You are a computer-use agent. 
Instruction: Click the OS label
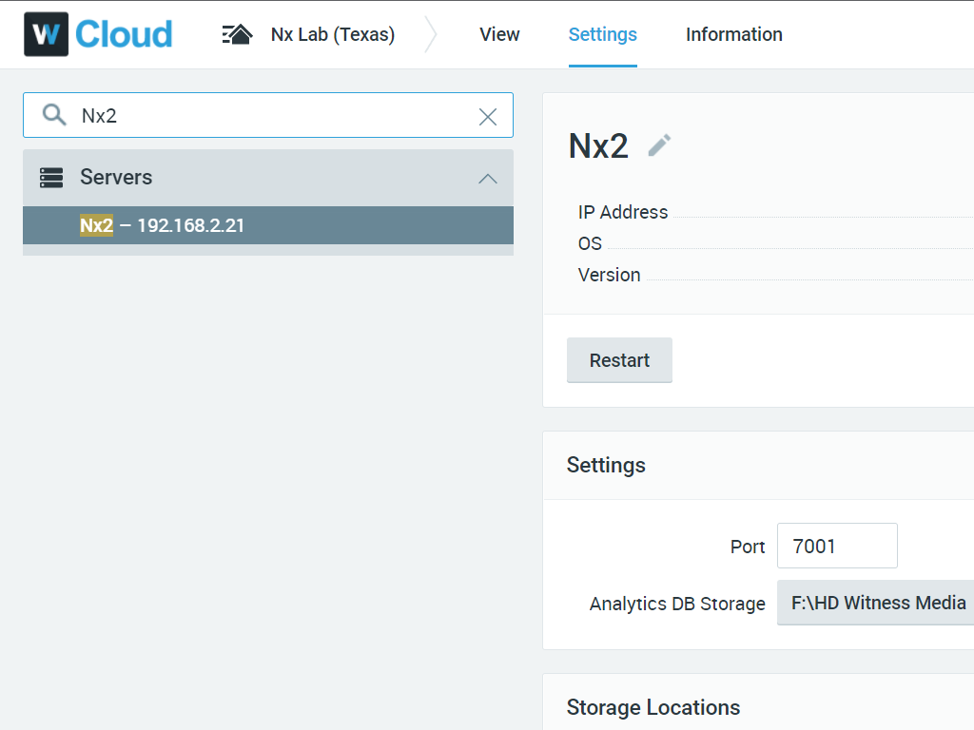coord(590,243)
